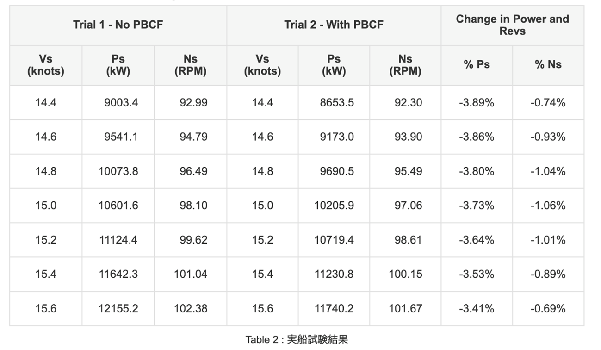
Task: Select the "Change in Power and Revs" header
Action: coord(512,25)
